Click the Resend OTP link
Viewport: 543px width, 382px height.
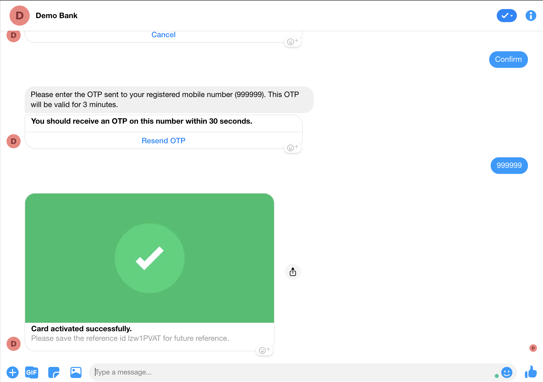[163, 140]
